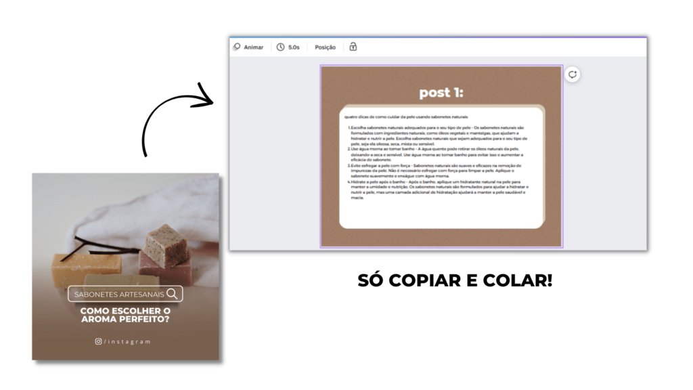This screenshot has height=390, width=693.
Task: Select "COMO ESCOLHER O AROMA PERFEITO?" headline
Action: (125, 315)
